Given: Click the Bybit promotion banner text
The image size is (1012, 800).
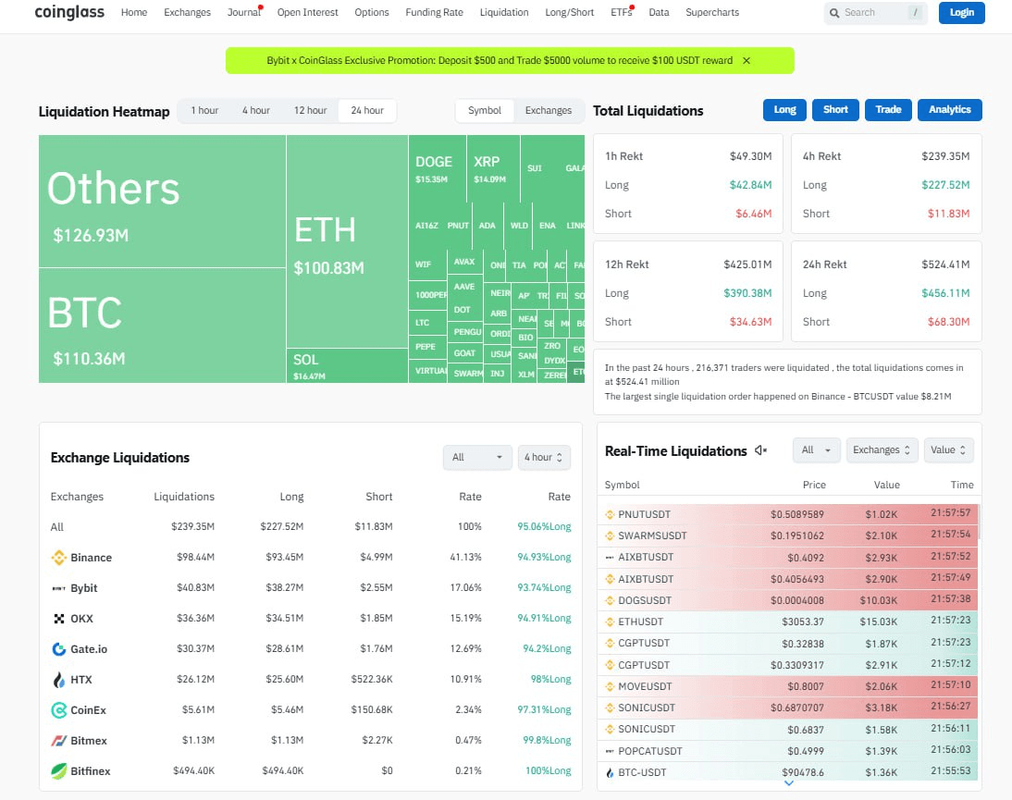Looking at the screenshot, I should click(x=500, y=61).
